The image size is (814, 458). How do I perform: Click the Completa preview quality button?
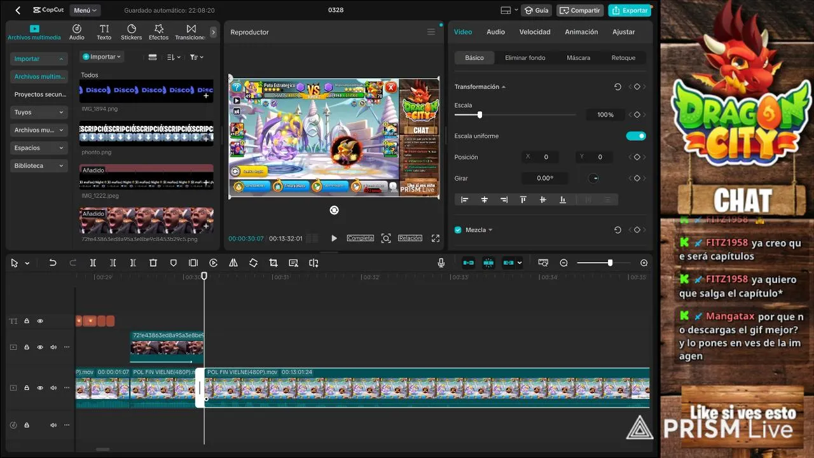[361, 238]
